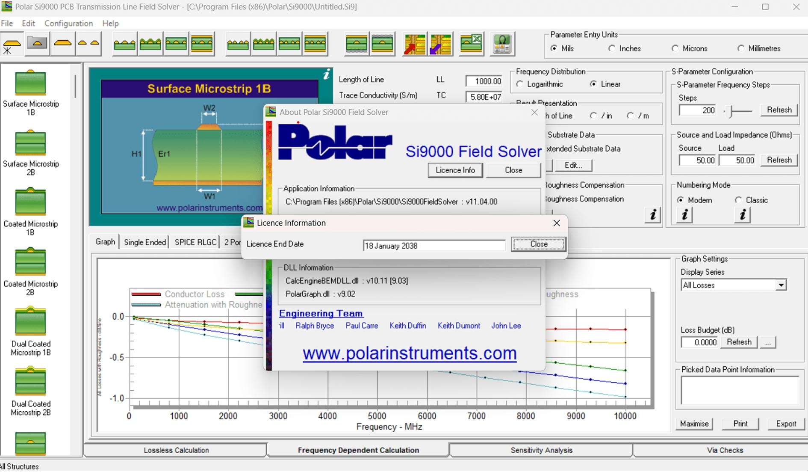Enable Logarithmic frequency distribution

[520, 84]
